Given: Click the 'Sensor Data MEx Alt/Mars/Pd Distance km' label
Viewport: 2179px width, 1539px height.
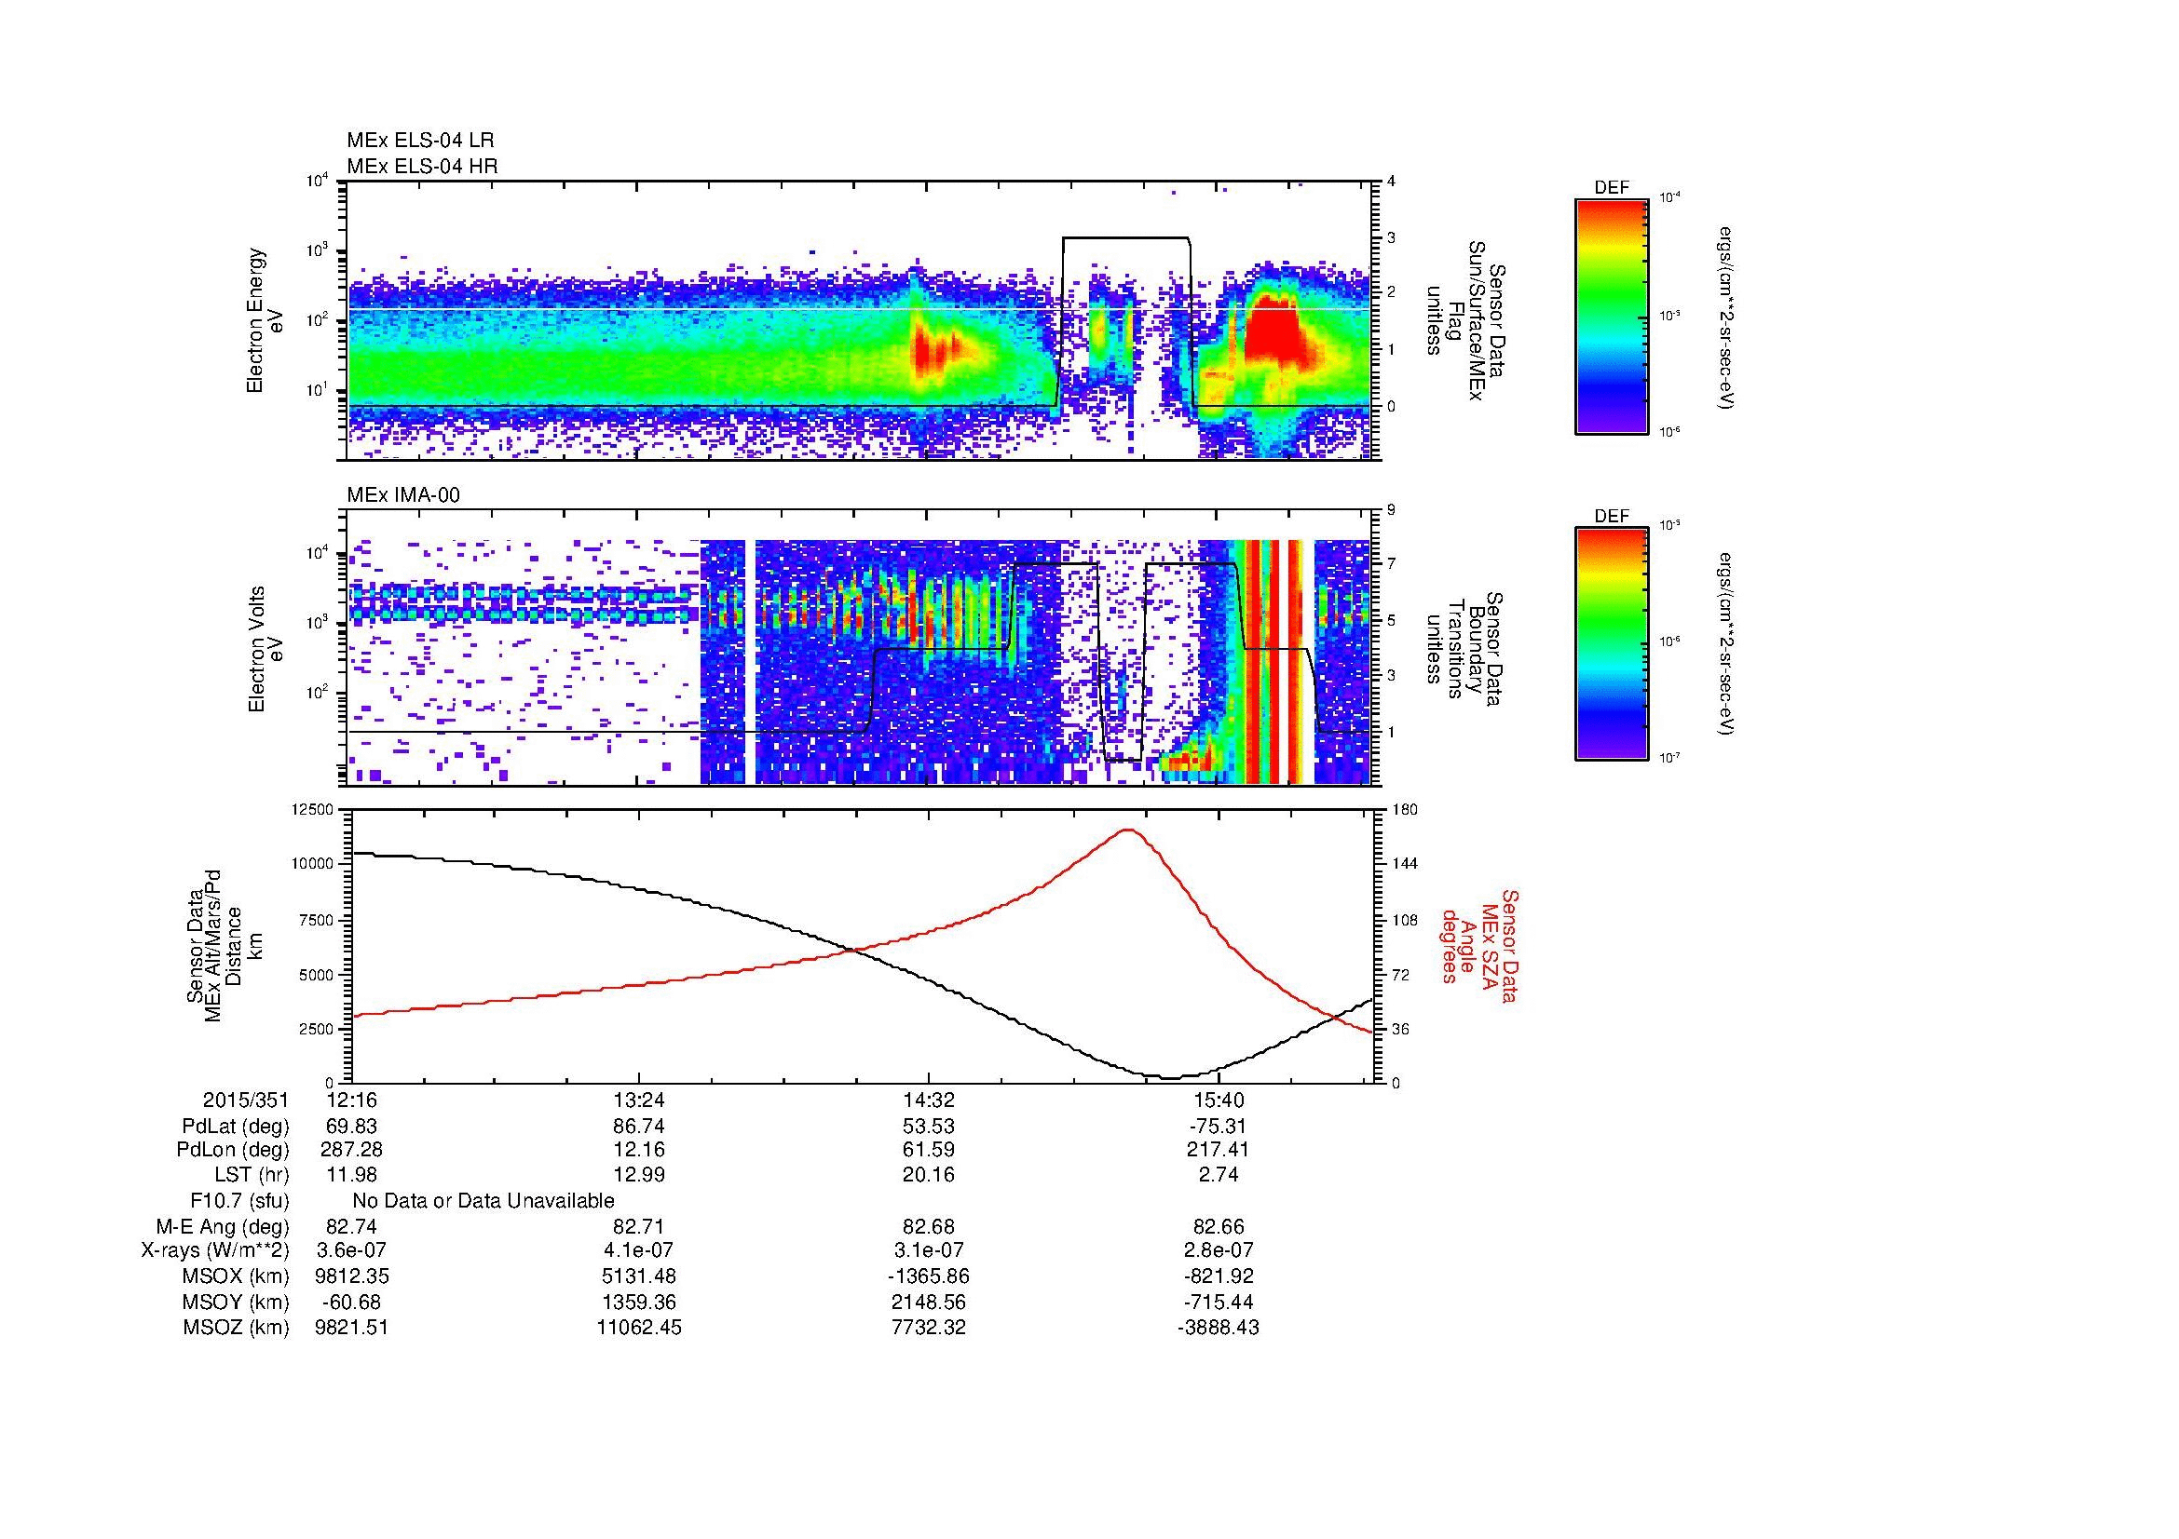Looking at the screenshot, I should [x=225, y=946].
